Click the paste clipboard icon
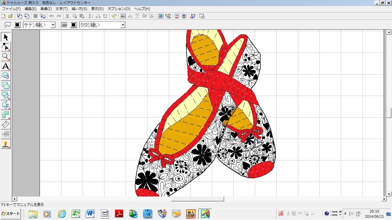Image resolution: width=392 pixels, height=220 pixels. click(82, 16)
